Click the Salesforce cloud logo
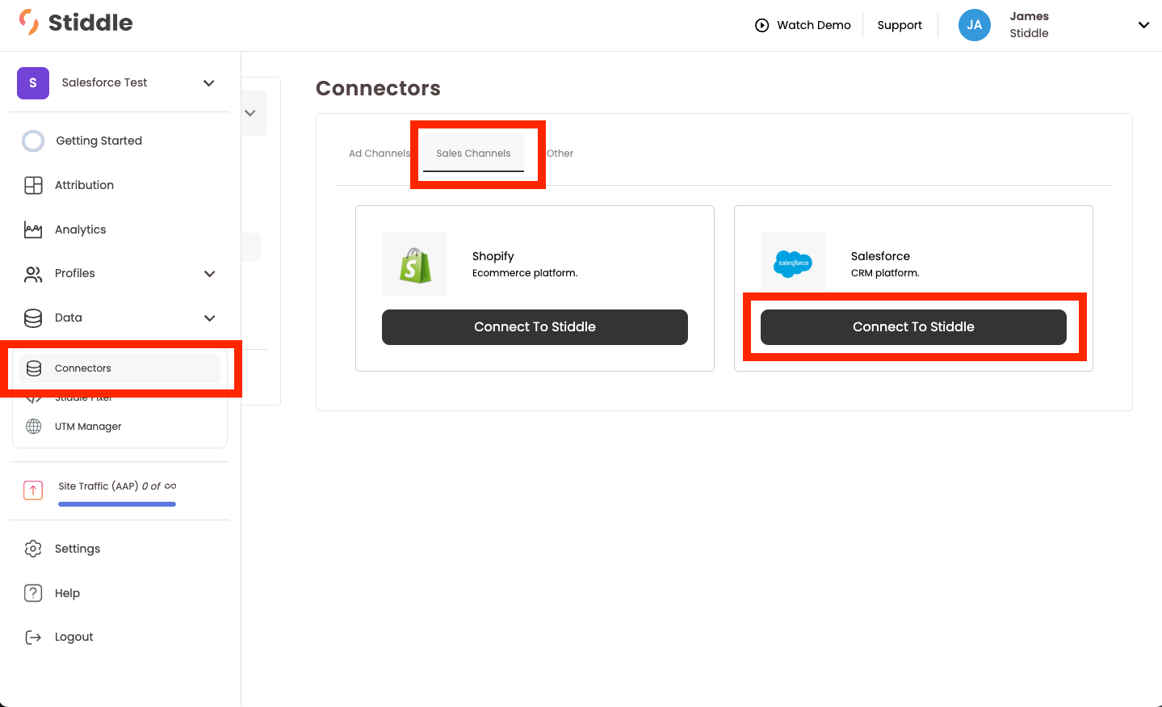1162x707 pixels. [x=793, y=263]
